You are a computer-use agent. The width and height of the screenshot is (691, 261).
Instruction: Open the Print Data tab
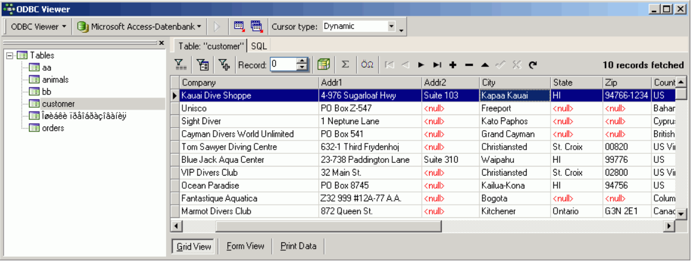click(x=299, y=246)
